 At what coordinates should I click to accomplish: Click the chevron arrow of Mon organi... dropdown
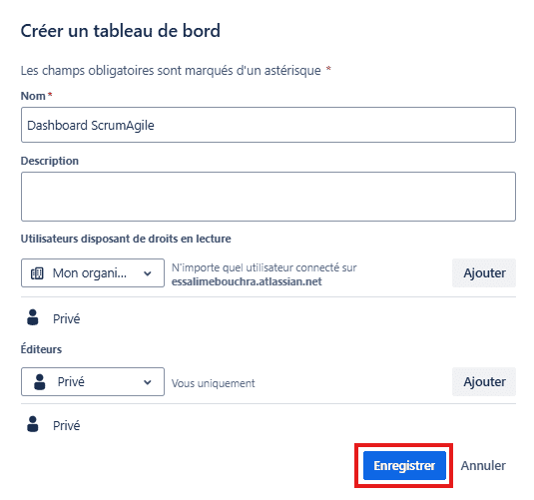[148, 273]
